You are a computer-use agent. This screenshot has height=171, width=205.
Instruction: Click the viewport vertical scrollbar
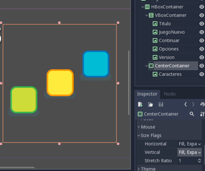point(129,83)
